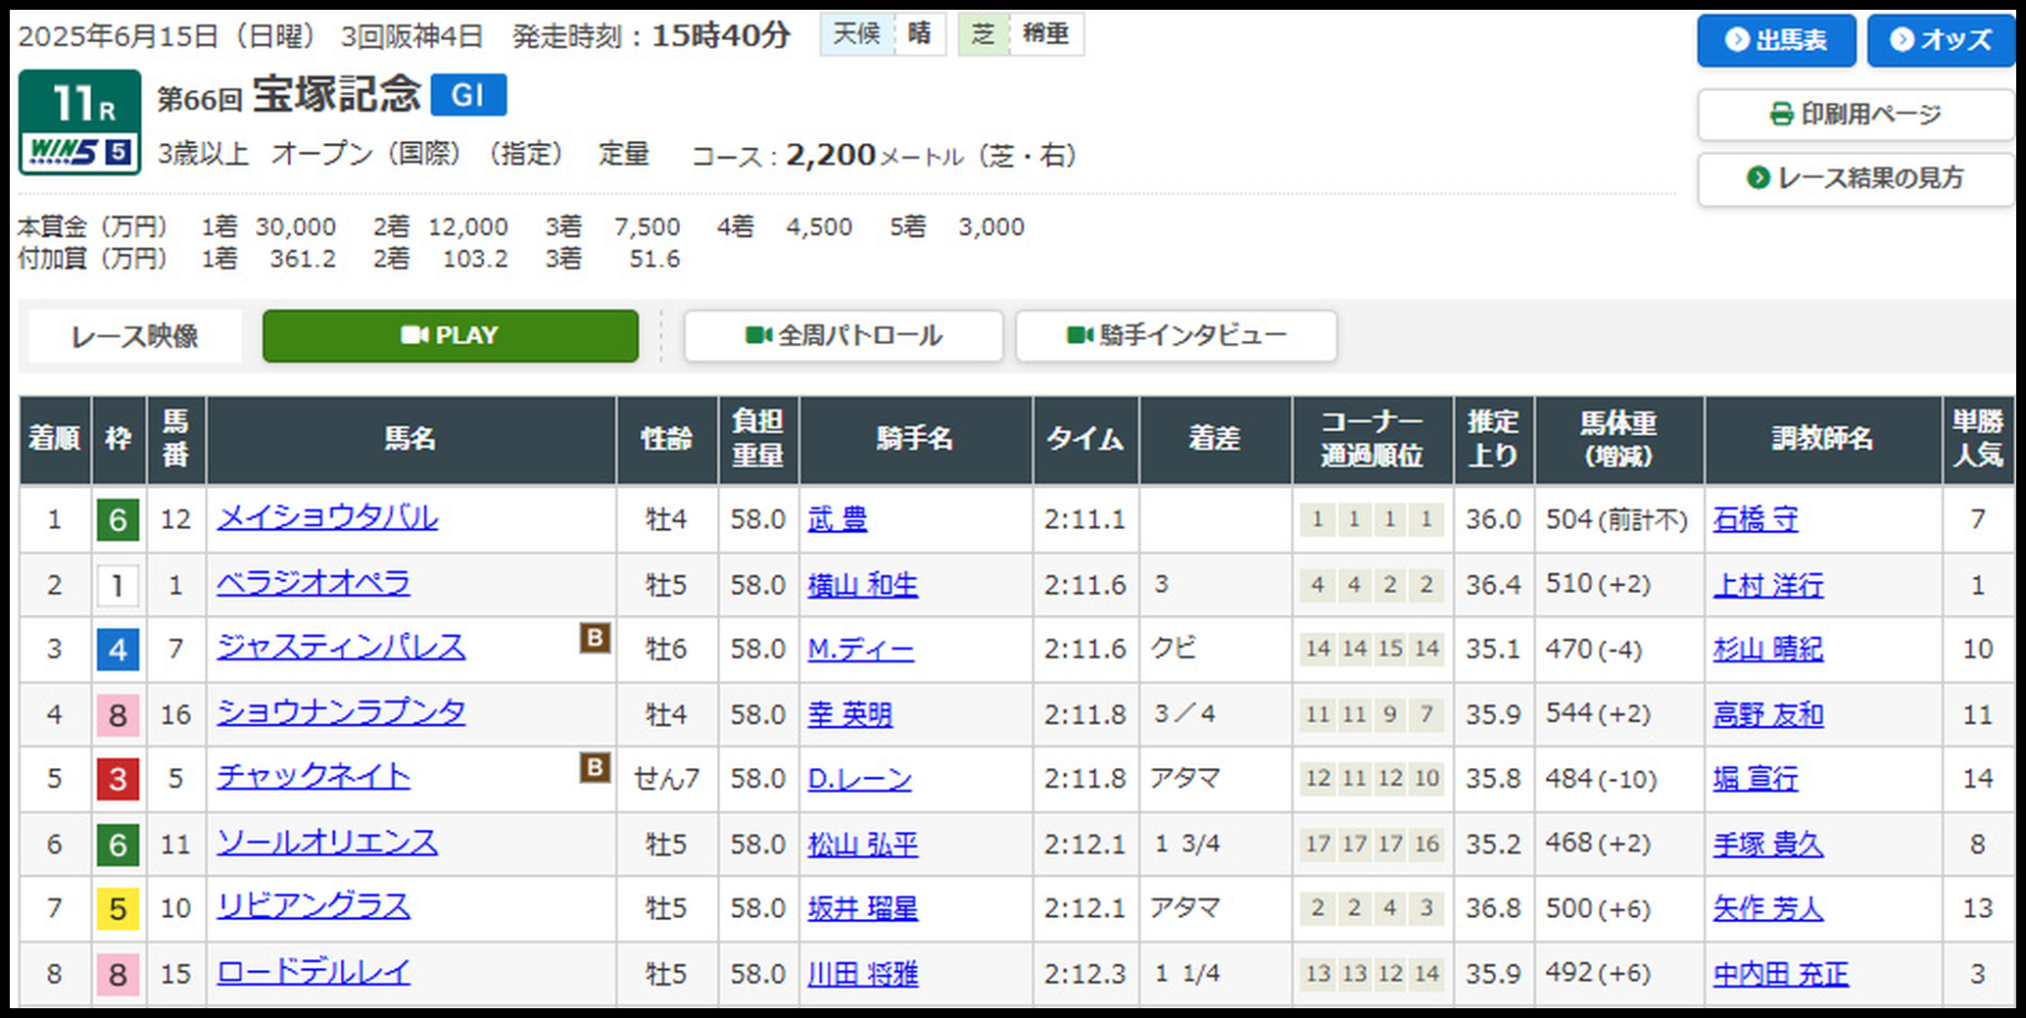
Task: Click the 馬名 column header
Action: tap(411, 440)
